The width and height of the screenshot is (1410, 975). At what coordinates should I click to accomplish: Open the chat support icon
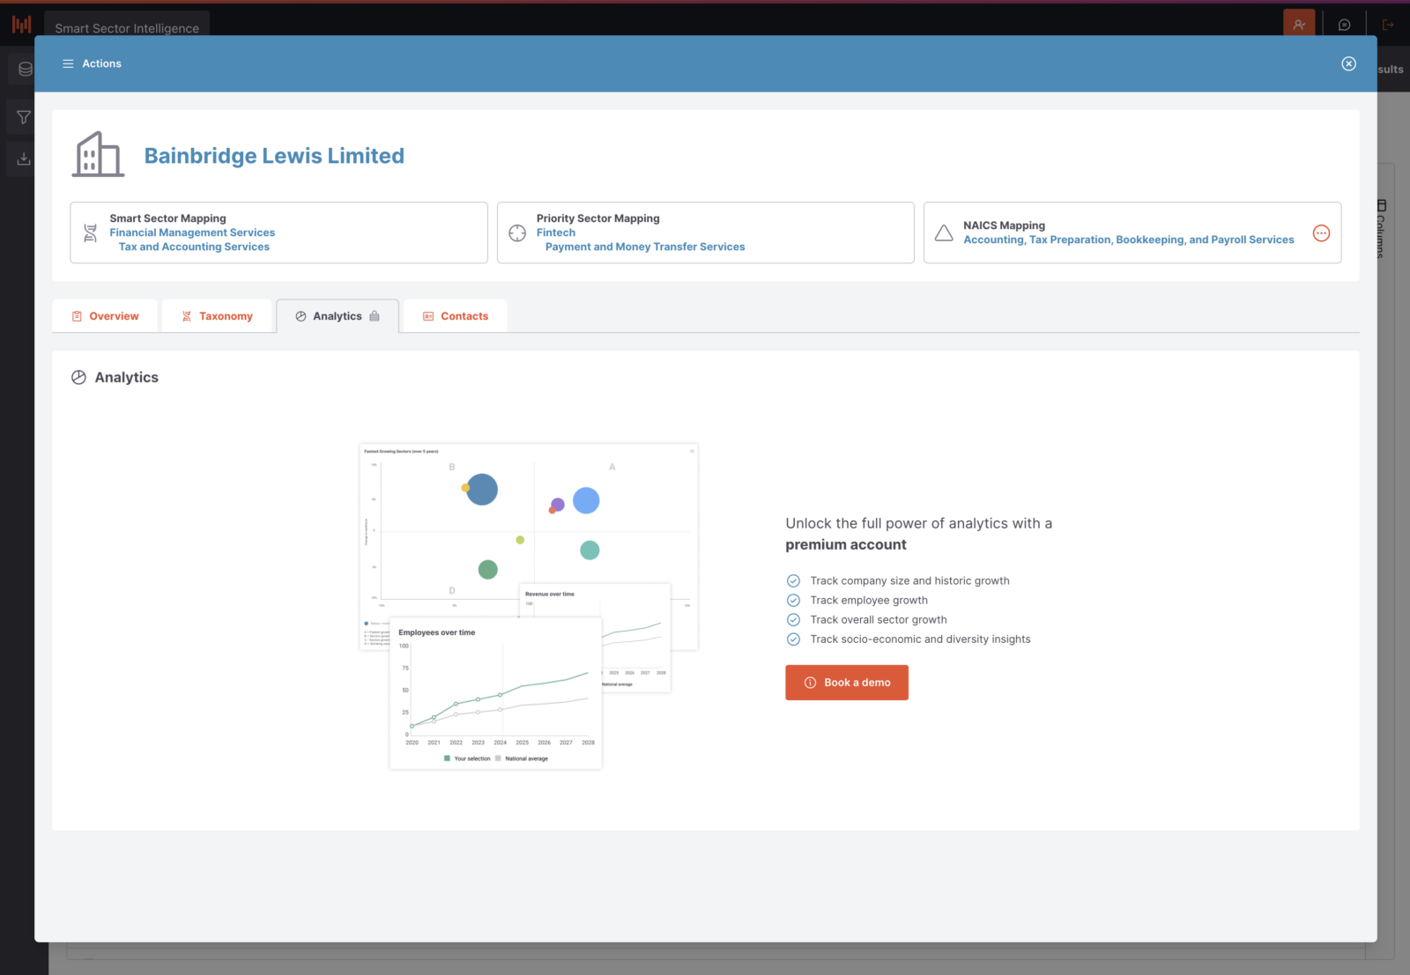[x=1344, y=25]
